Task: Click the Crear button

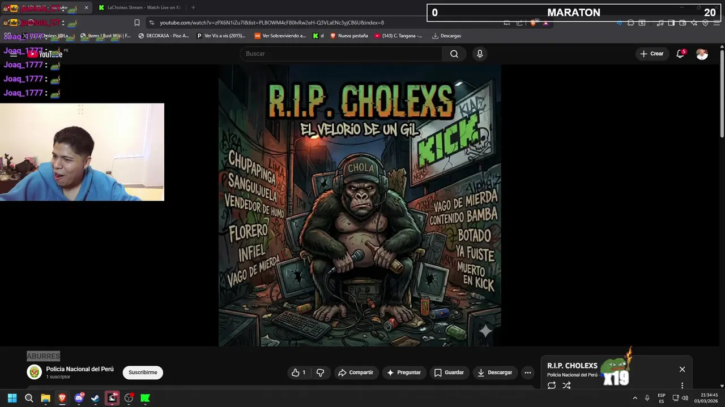Action: 651,54
